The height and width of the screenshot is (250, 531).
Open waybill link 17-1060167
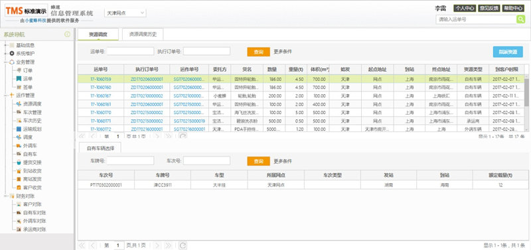[x=101, y=95]
